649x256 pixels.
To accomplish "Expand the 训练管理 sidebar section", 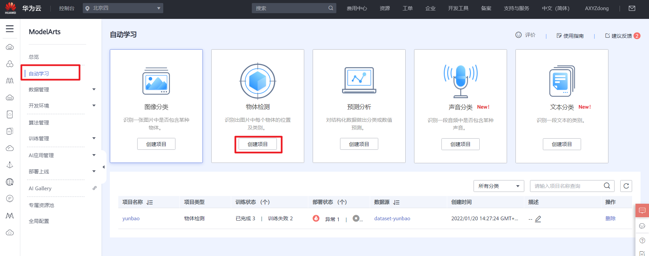I will [x=94, y=138].
